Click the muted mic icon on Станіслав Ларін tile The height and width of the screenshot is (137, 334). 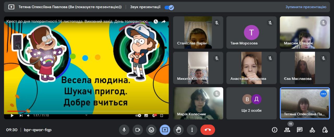coord(217,23)
